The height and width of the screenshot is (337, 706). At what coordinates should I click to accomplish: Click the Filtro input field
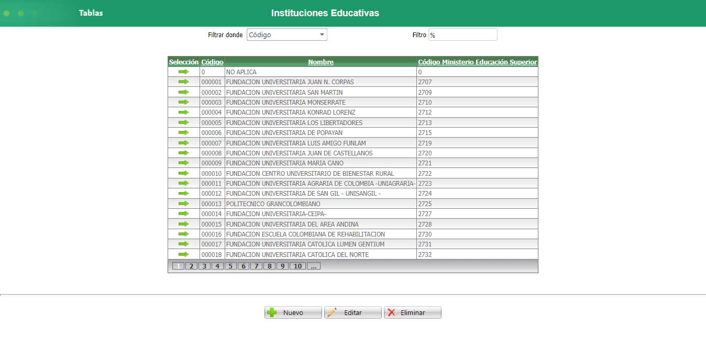tap(462, 35)
